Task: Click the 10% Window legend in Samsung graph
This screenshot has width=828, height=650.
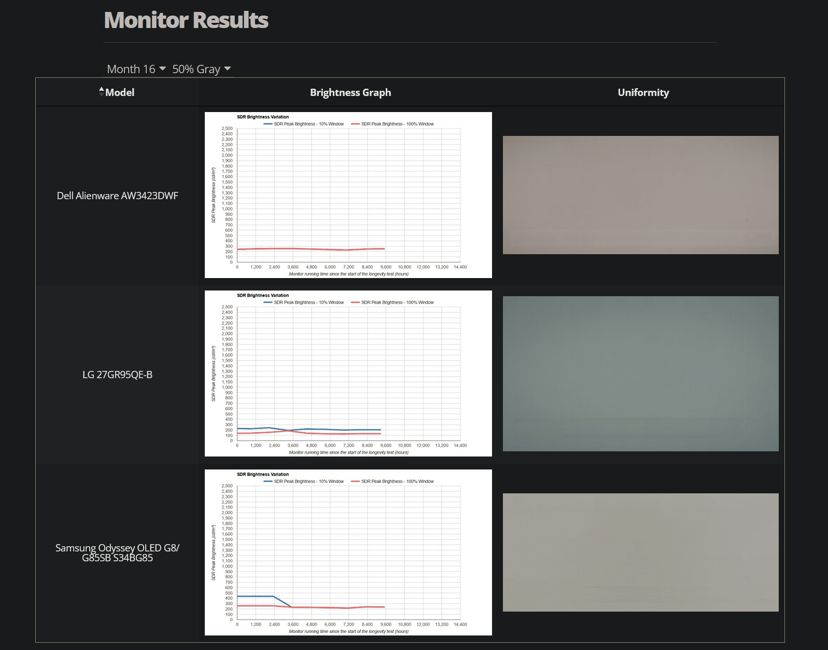Action: (x=304, y=481)
